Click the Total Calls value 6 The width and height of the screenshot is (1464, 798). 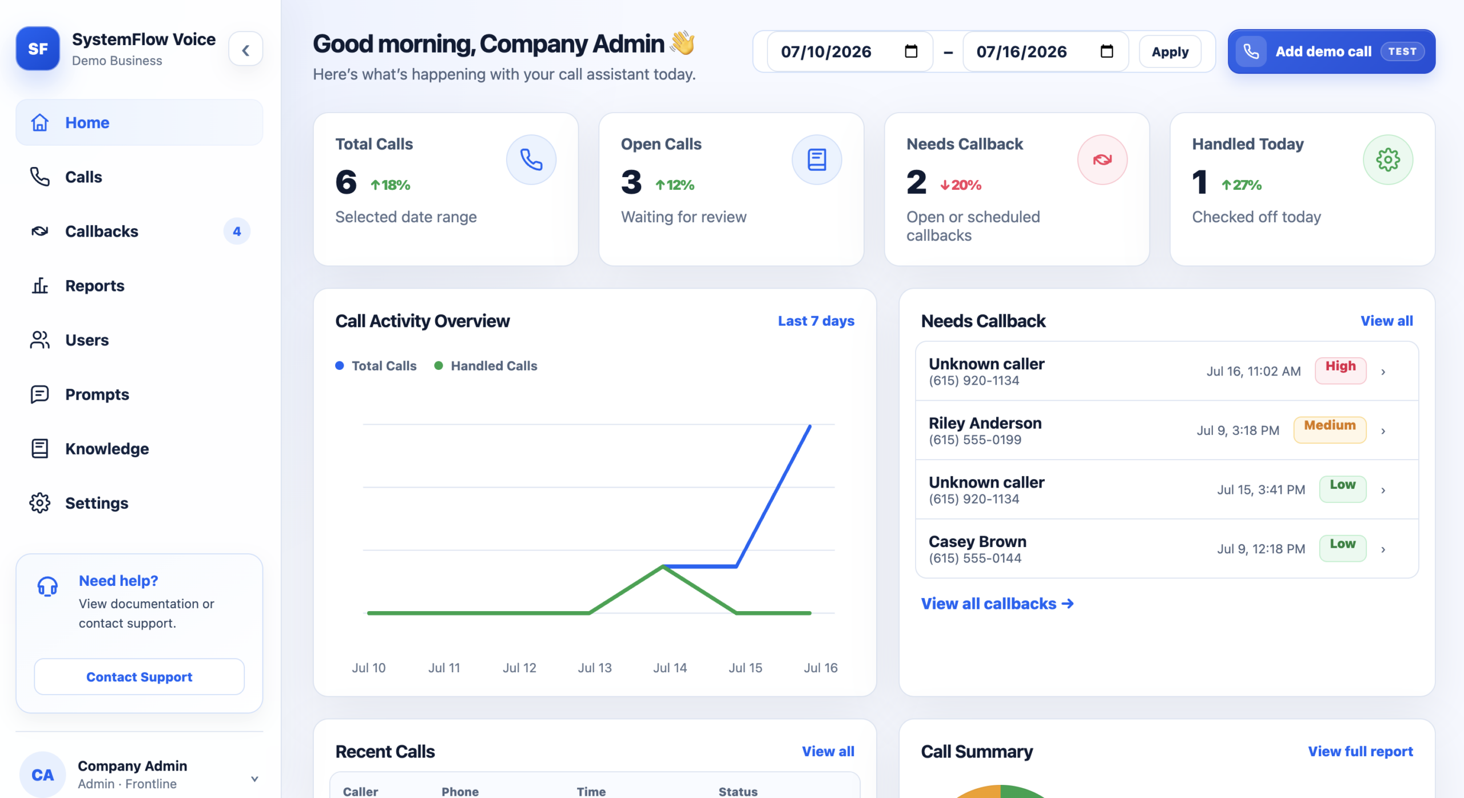345,182
